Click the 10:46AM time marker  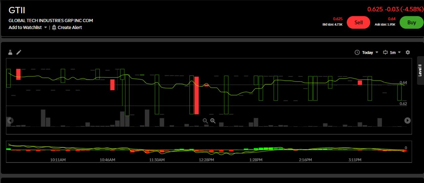click(x=107, y=160)
